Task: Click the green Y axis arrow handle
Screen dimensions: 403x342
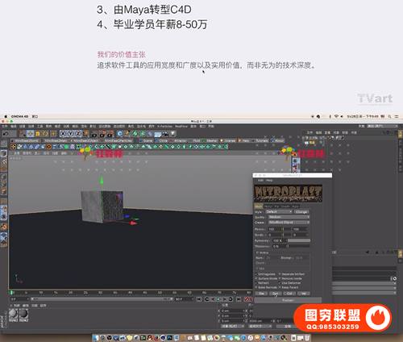Action: (102, 180)
